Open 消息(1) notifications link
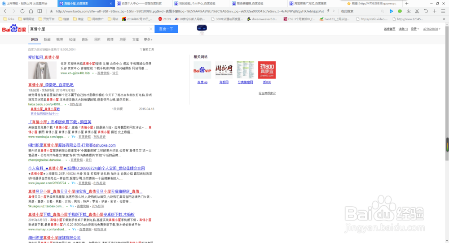Screen dimensions: 449x243 tap(403, 29)
